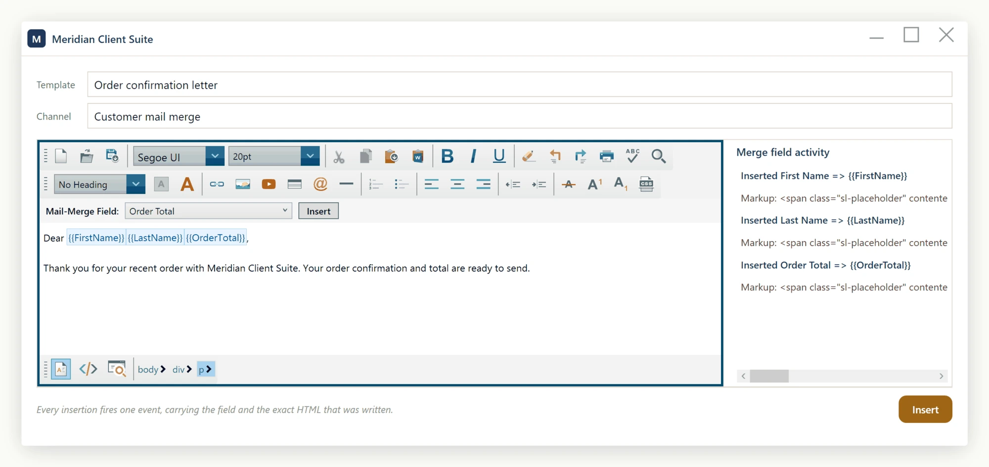Open the 20pt font size dropdown
989x467 pixels.
pos(310,156)
